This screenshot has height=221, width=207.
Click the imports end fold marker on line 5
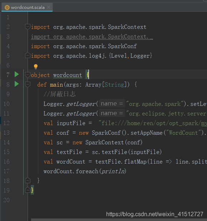[28, 55]
